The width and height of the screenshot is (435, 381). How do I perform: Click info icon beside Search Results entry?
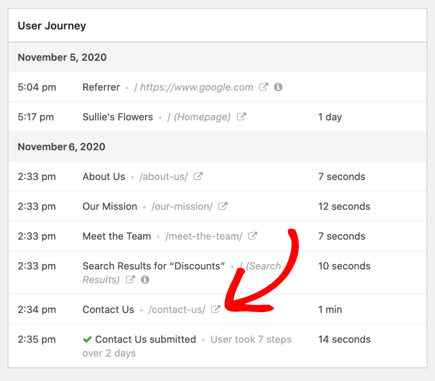tap(145, 279)
